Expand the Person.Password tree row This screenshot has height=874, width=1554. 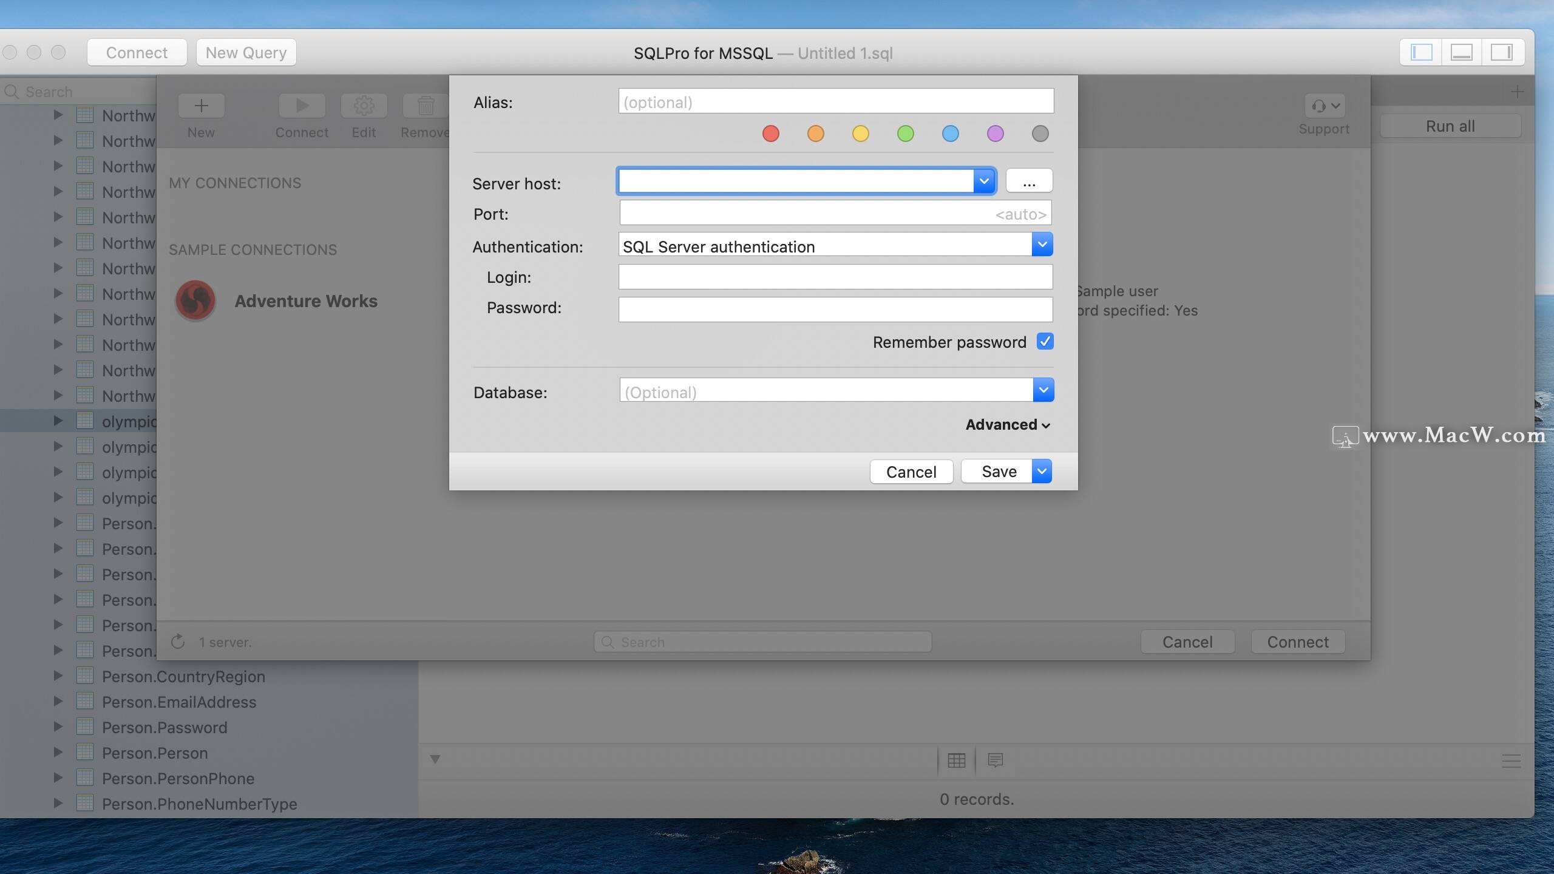[x=58, y=727]
